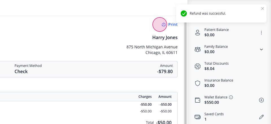The image size is (271, 124).
Task: Click the Saved Cards credit card icon
Action: [197, 117]
